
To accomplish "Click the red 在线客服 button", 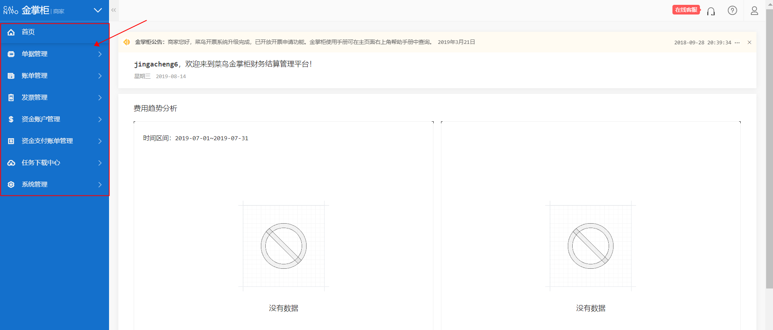I will [x=686, y=10].
